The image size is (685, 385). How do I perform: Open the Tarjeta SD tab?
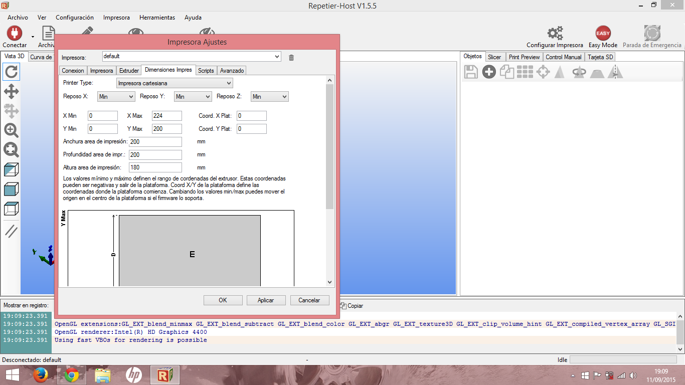pos(600,57)
